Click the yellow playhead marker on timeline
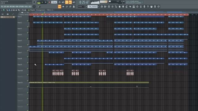This screenshot has height=111, width=198. (43, 14)
